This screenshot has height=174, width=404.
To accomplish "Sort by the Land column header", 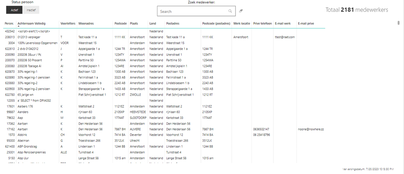I will 152,23.
